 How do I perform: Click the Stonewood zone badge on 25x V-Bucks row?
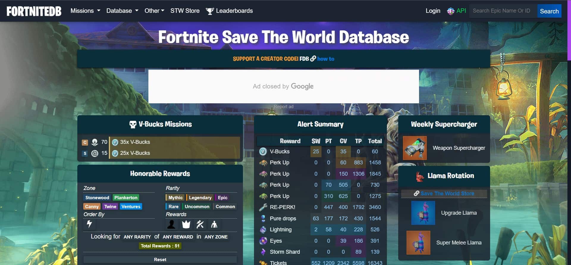coord(85,153)
